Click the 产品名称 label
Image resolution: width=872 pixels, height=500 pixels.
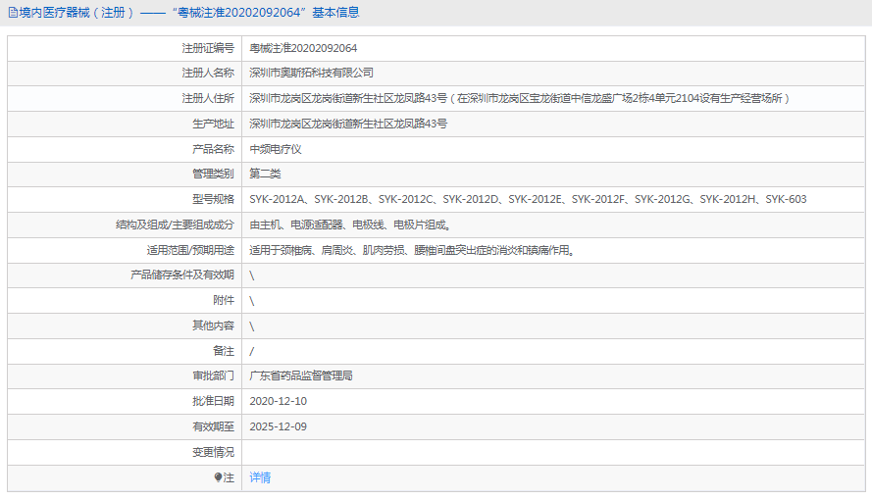tap(214, 149)
